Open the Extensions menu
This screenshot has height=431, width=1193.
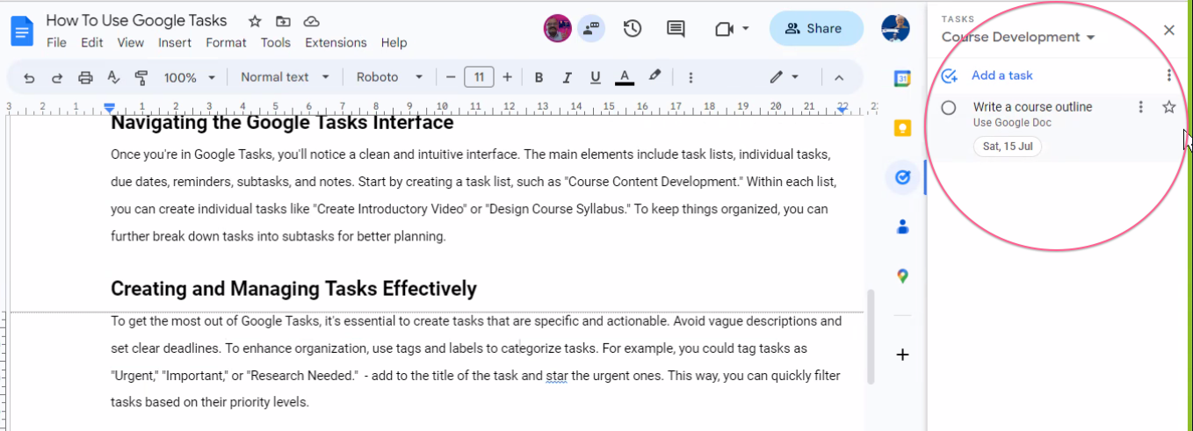point(336,42)
